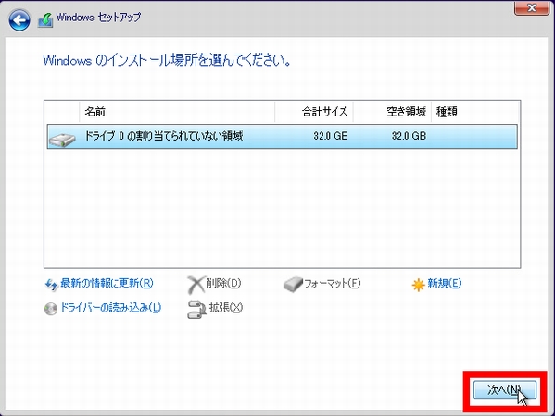Click the フォーマット(F) format link
555x416 pixels.
click(333, 283)
